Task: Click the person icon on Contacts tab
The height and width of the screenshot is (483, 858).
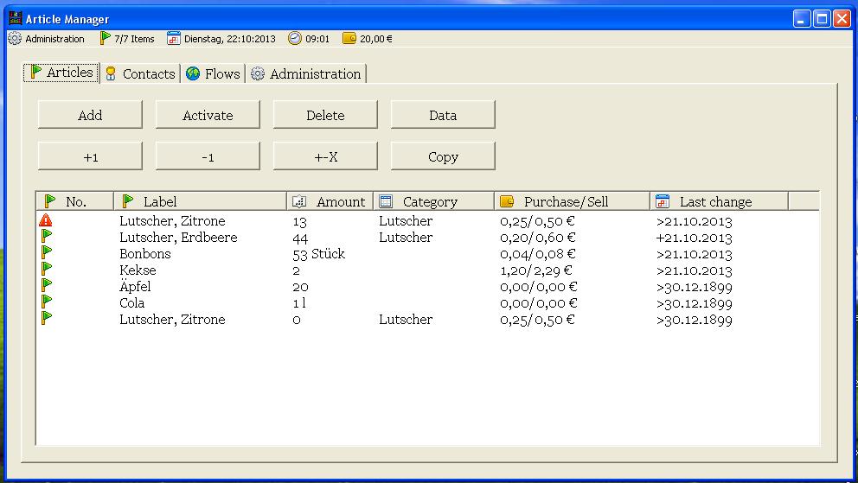Action: point(111,73)
